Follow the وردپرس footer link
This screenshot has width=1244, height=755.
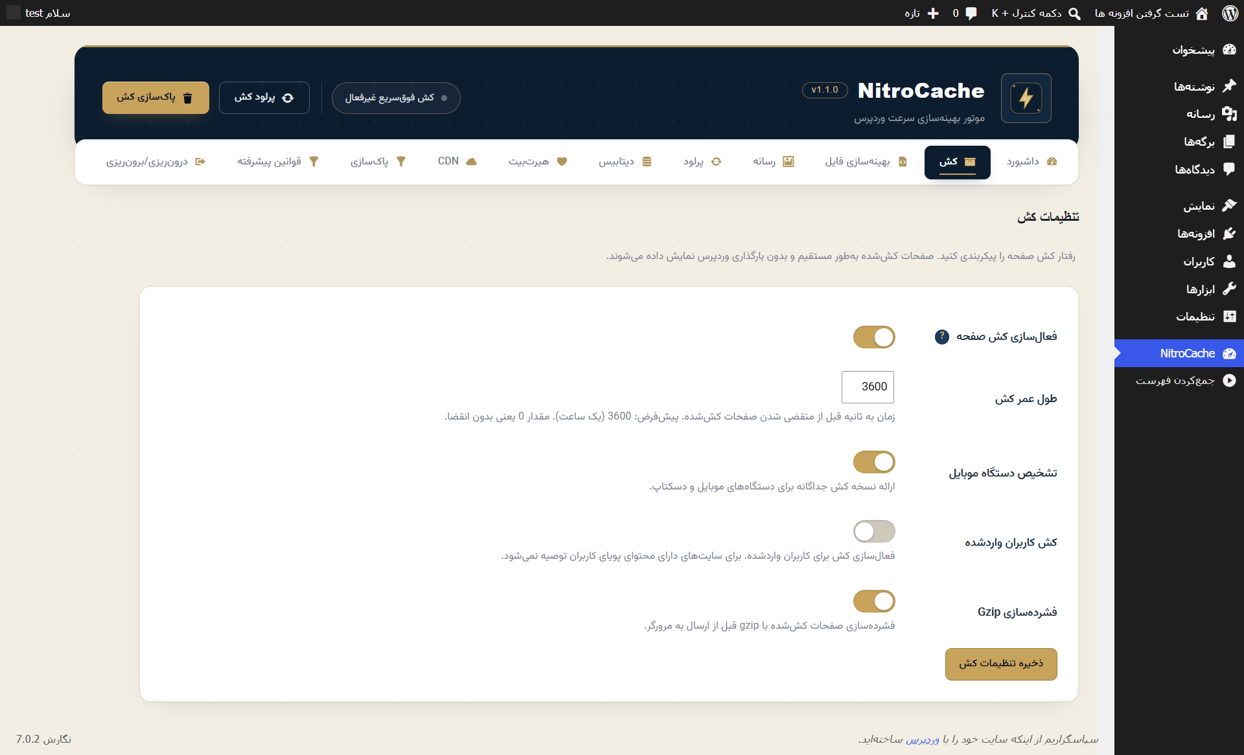tap(922, 739)
